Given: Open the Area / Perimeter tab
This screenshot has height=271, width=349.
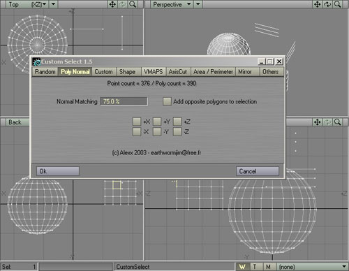Looking at the screenshot, I should (213, 72).
